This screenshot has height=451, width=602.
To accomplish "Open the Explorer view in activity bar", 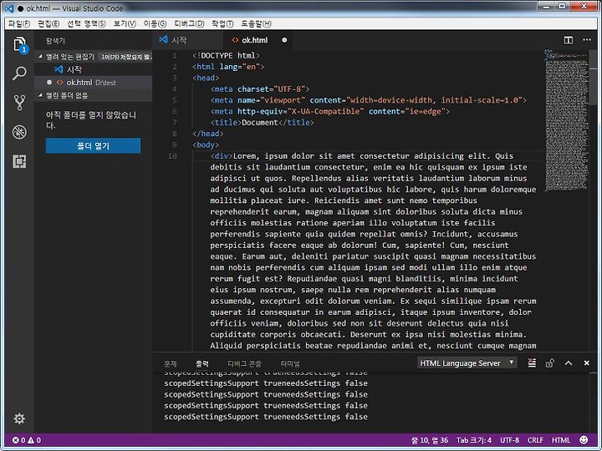I will pos(19,44).
